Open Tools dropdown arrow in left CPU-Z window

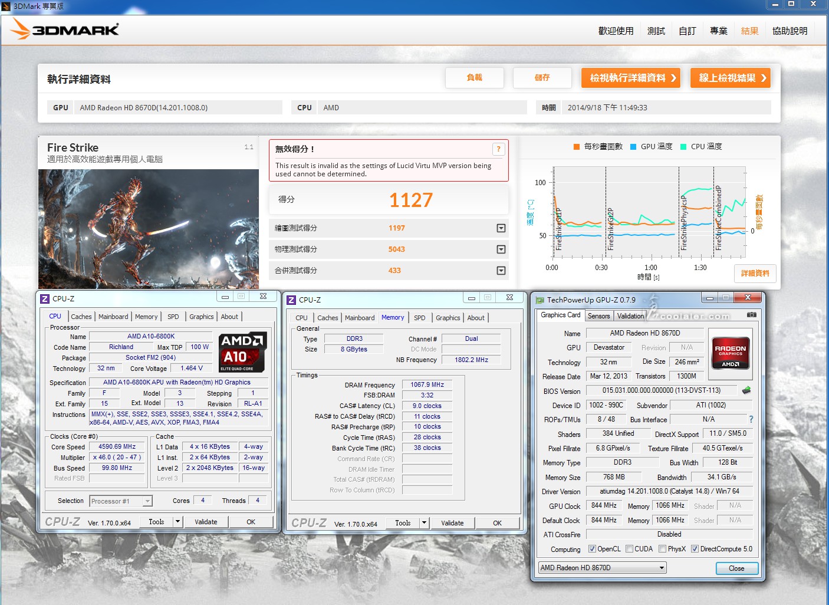click(x=177, y=522)
